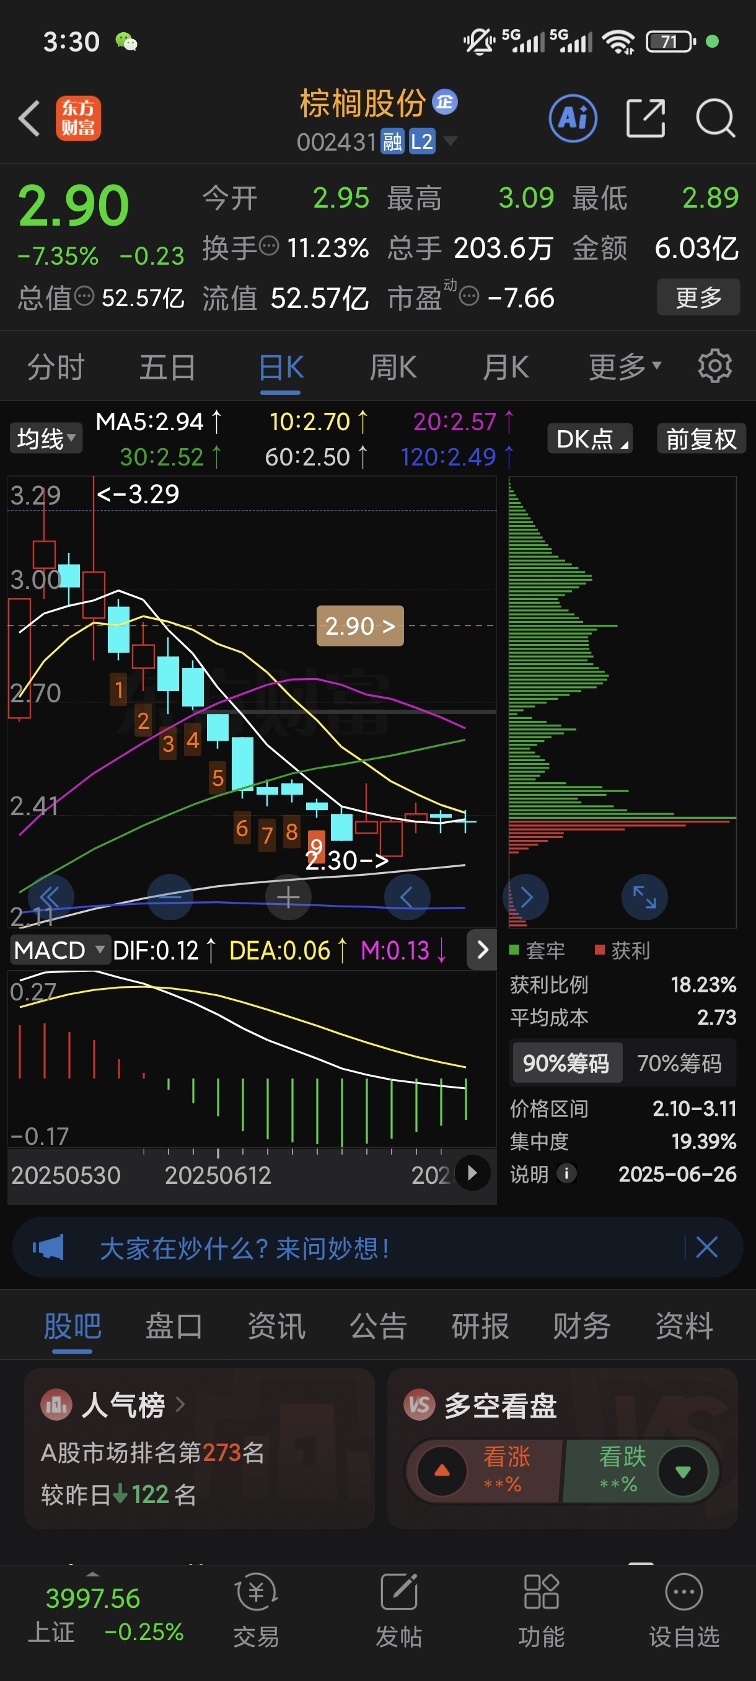Tap the share/export icon
The width and height of the screenshot is (756, 1681).
click(645, 118)
